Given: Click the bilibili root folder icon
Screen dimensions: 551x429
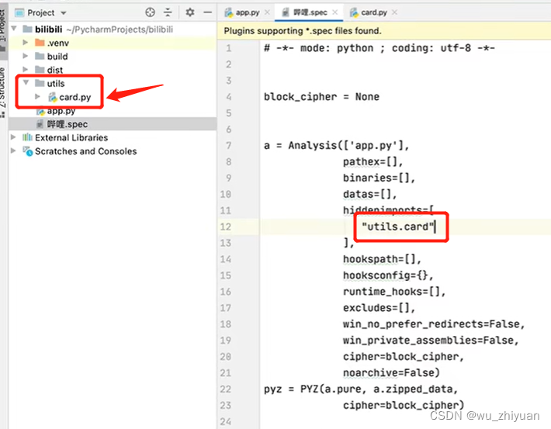Looking at the screenshot, I should click(x=27, y=29).
